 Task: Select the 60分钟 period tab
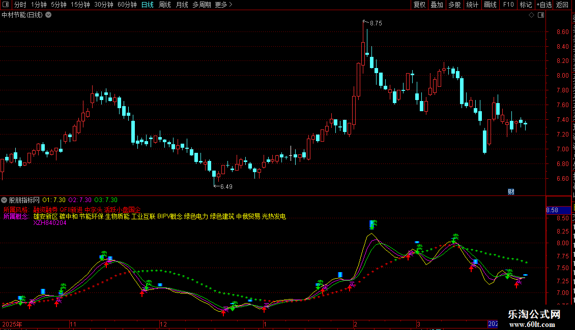pyautogui.click(x=127, y=5)
